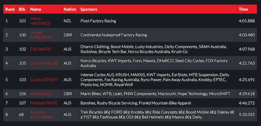Click Continental Nukeproof Factory Racing cell
Viewport: 261px width, 126px height.
pyautogui.click(x=114, y=35)
